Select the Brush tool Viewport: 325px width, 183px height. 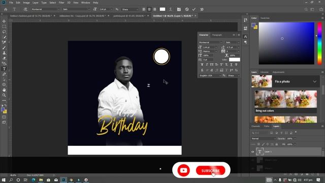(x=4, y=48)
